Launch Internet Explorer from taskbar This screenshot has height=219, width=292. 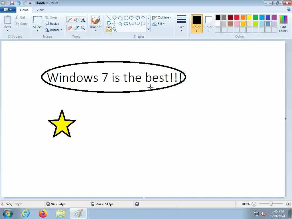(25, 213)
